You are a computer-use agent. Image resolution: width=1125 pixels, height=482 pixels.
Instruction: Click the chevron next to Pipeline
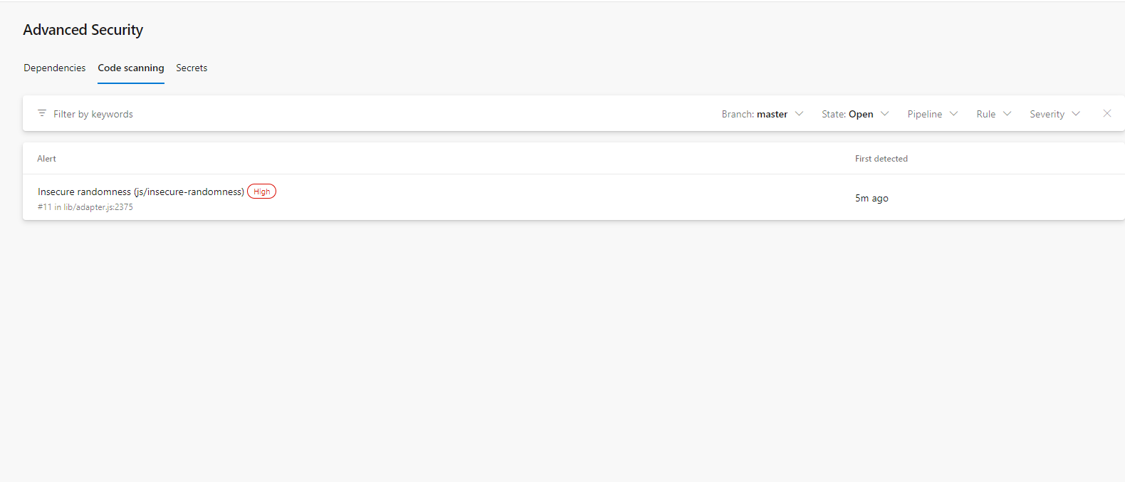953,114
